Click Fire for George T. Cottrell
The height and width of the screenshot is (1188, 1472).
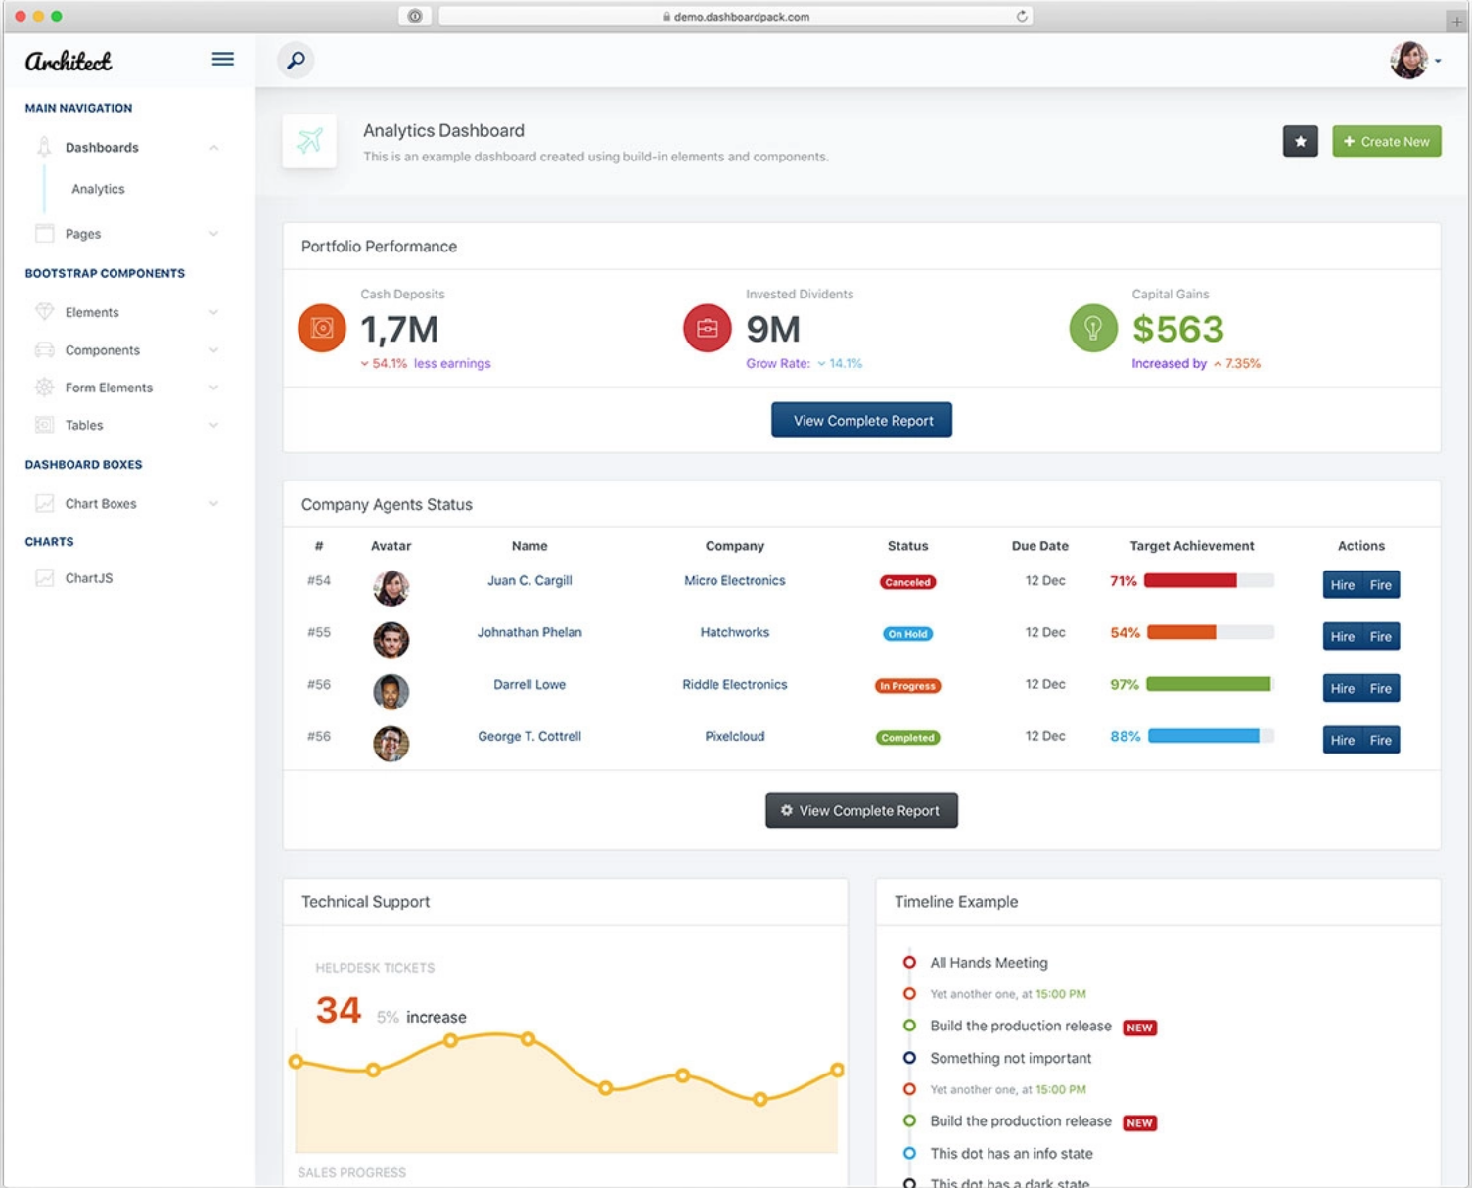(x=1381, y=741)
